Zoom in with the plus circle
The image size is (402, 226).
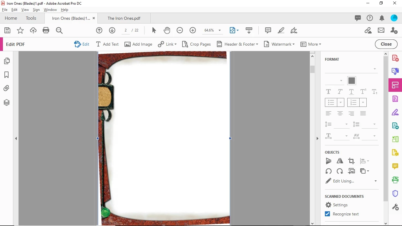193,30
